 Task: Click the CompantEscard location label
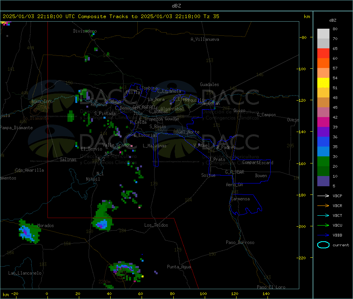pyautogui.click(x=258, y=163)
